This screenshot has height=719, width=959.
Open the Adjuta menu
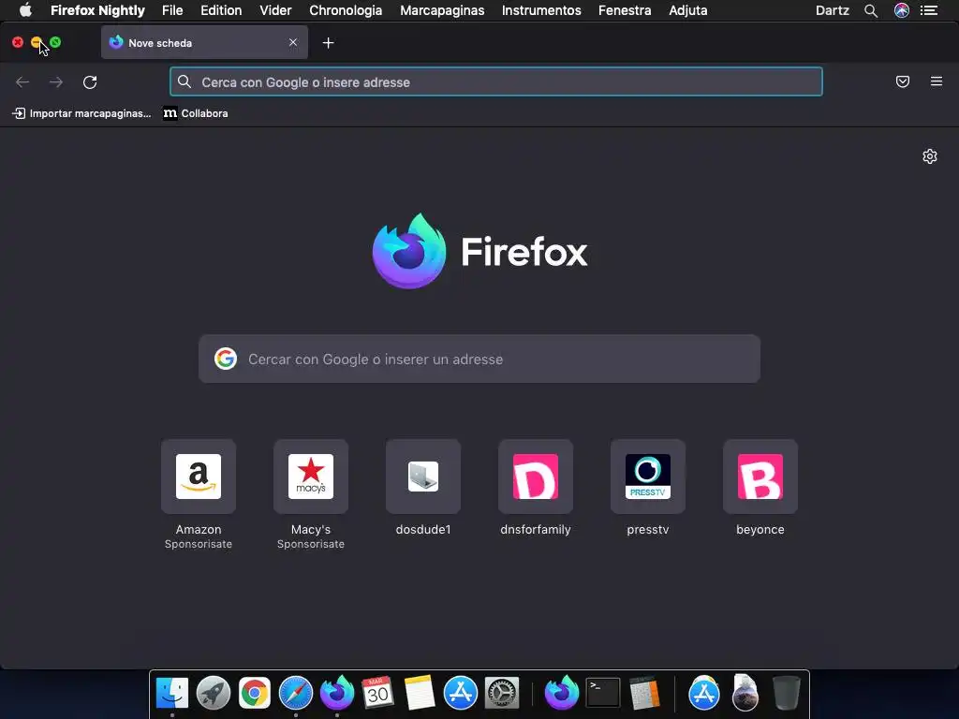tap(688, 10)
